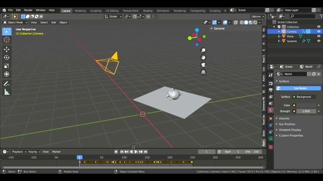Play the animation forward
Image resolution: width=323 pixels, height=181 pixels.
pos(136,152)
